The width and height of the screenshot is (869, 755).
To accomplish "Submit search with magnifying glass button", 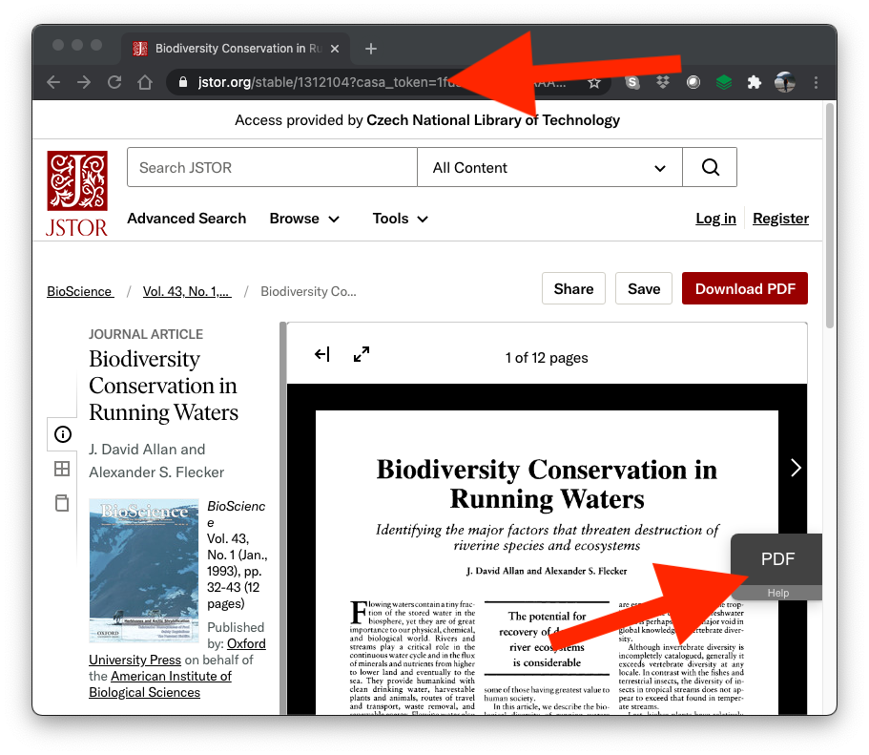I will pyautogui.click(x=710, y=167).
